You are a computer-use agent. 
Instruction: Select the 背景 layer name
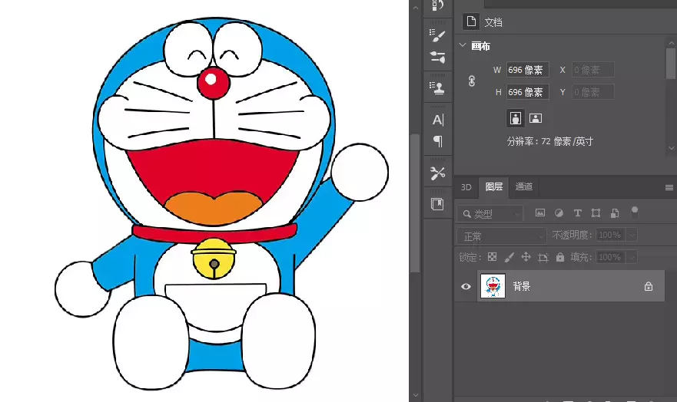click(521, 286)
